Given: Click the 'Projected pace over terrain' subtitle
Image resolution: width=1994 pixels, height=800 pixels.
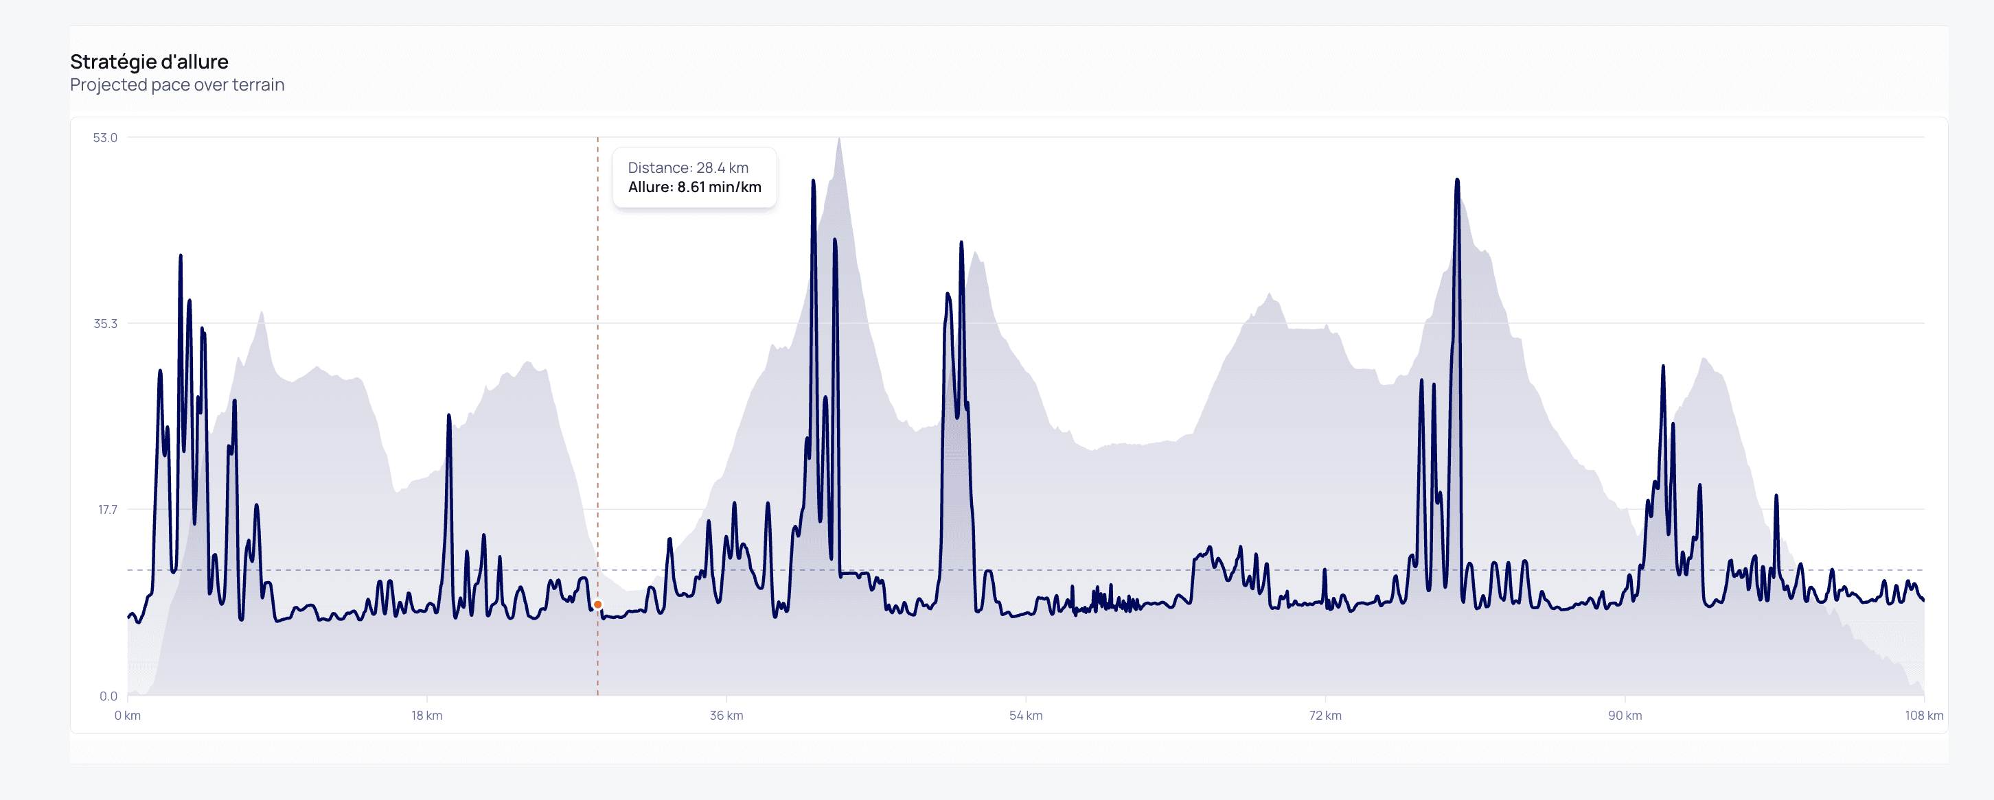Looking at the screenshot, I should point(177,85).
